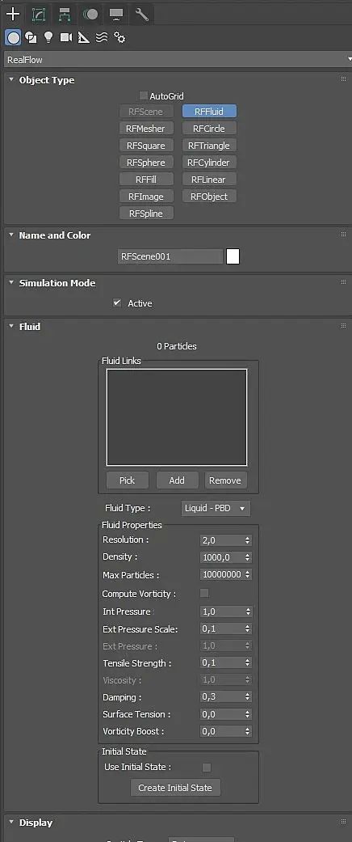Click the RFScene001 name field
The image size is (352, 842).
click(170, 256)
